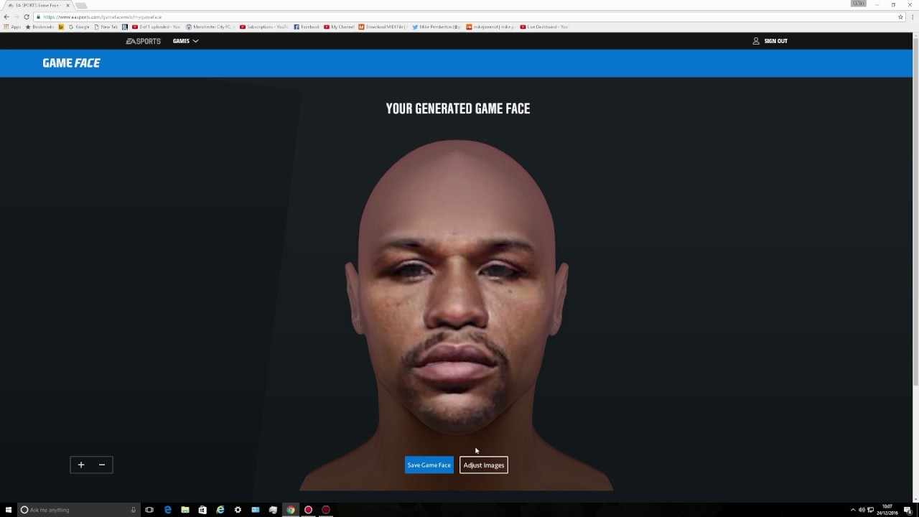This screenshot has width=919, height=517.
Task: Open Chrome three-dot menu
Action: pos(911,17)
